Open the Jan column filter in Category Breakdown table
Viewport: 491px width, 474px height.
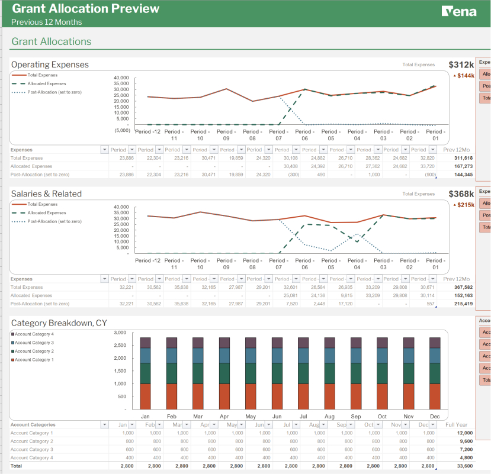pyautogui.click(x=132, y=425)
